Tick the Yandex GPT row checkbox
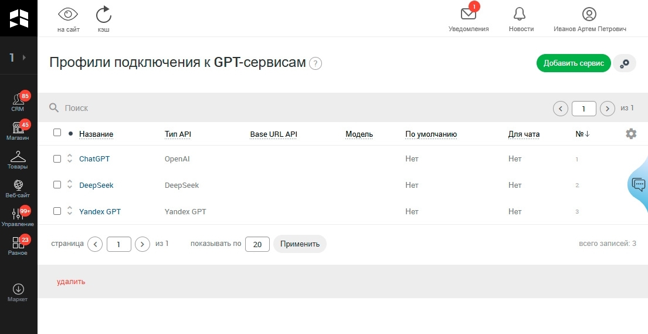 click(x=57, y=211)
